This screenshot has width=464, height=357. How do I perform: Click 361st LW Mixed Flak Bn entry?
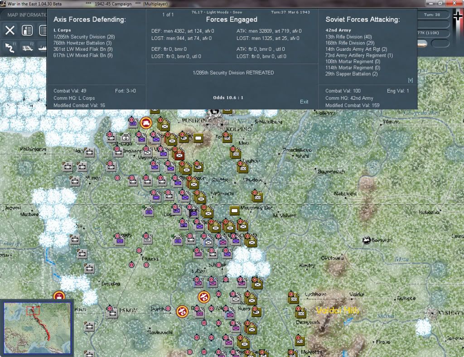83,49
